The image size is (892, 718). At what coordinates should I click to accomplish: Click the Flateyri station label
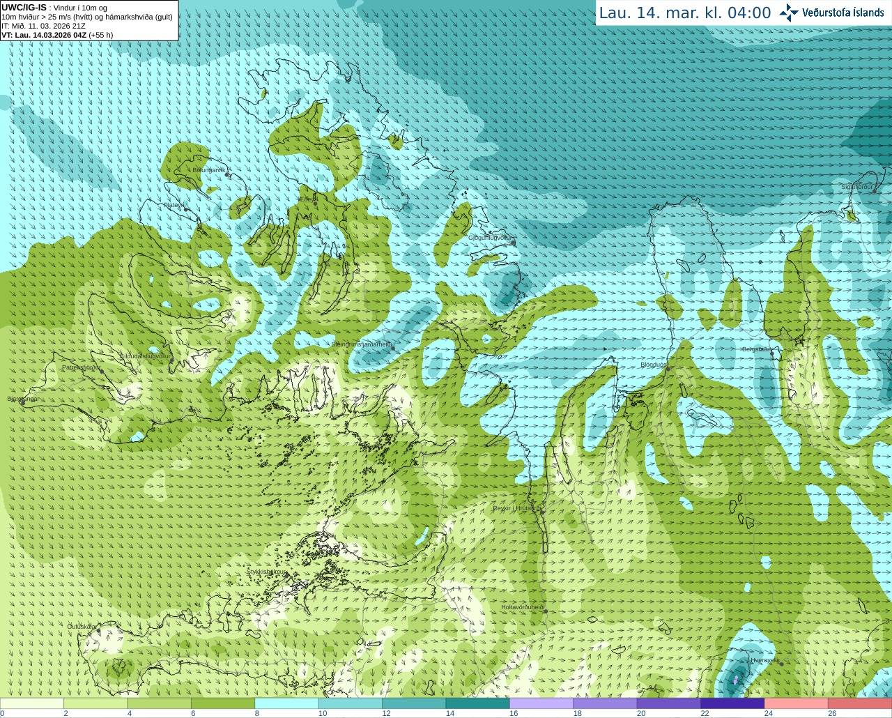(174, 205)
